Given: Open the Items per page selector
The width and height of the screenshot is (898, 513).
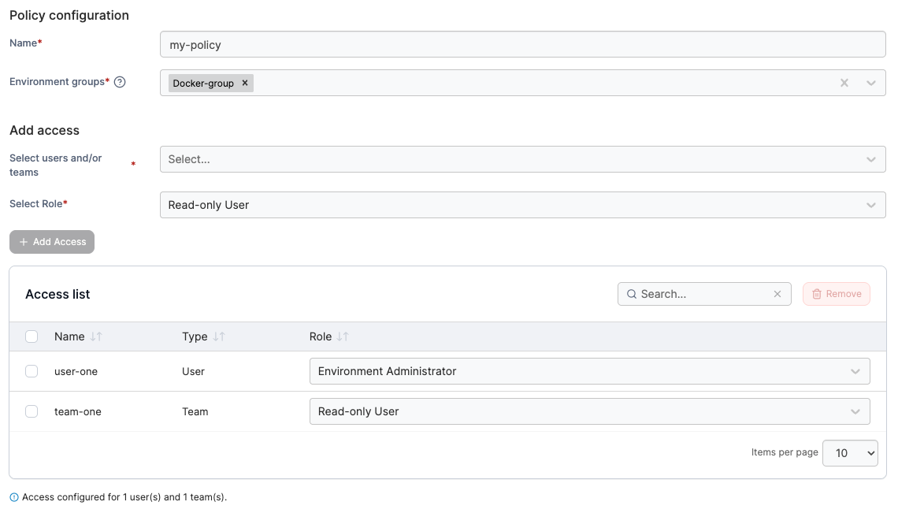Looking at the screenshot, I should click(850, 453).
